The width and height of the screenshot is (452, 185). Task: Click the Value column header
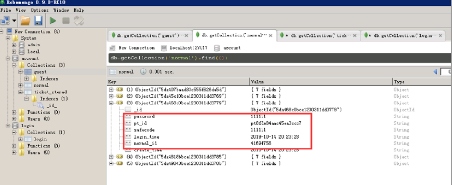[x=321, y=81]
